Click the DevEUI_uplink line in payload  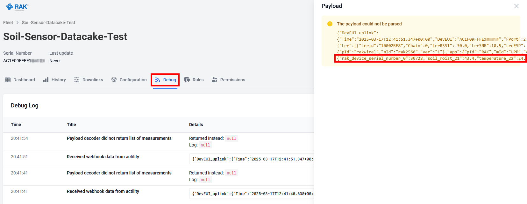pos(358,33)
